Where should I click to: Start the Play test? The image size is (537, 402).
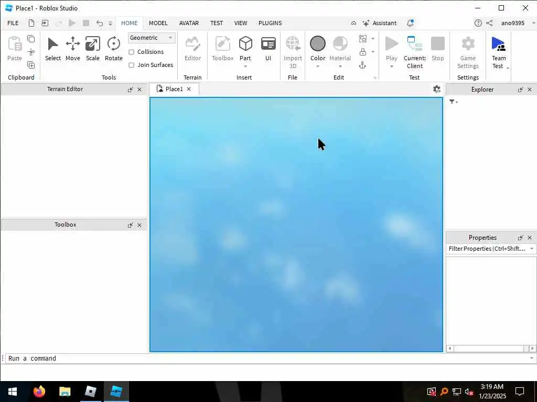coord(391,44)
